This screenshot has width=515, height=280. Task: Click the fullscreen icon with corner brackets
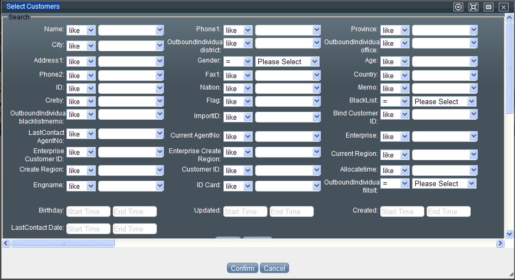(473, 7)
